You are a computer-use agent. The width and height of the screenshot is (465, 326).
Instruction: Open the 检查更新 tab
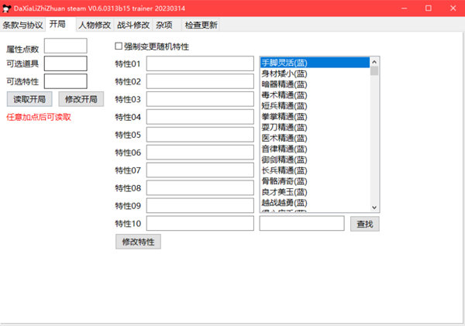click(201, 24)
